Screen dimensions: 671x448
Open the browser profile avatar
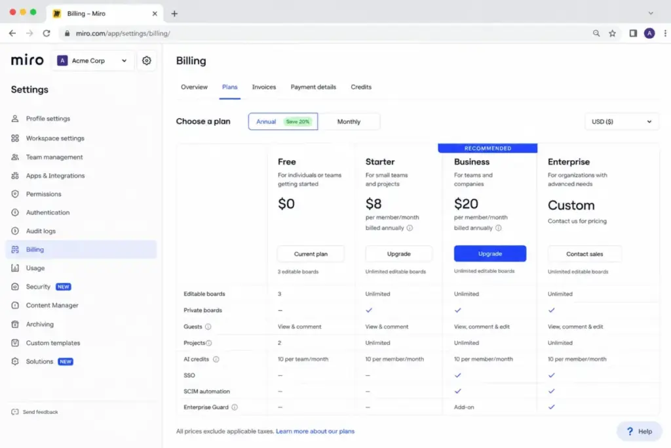pos(649,33)
